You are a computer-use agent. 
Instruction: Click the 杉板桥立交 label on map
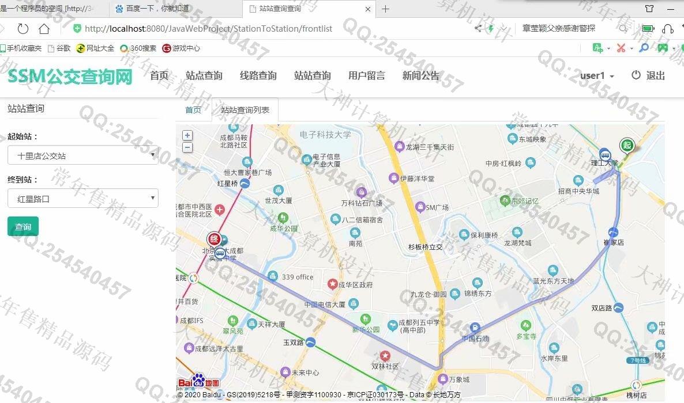pyautogui.click(x=425, y=247)
